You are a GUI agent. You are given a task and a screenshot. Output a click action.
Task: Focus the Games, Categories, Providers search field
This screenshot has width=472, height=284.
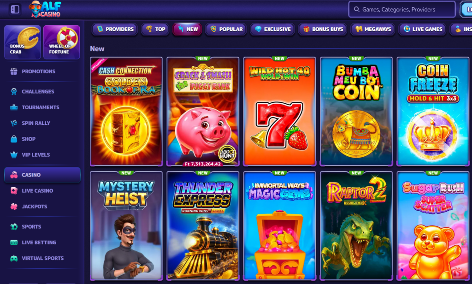(x=402, y=9)
